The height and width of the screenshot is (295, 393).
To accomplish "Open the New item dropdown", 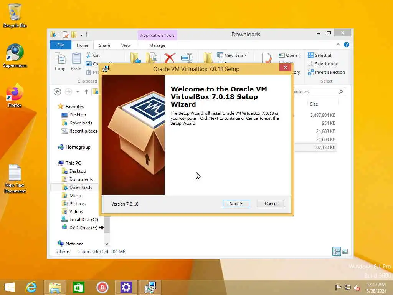I will [x=232, y=55].
